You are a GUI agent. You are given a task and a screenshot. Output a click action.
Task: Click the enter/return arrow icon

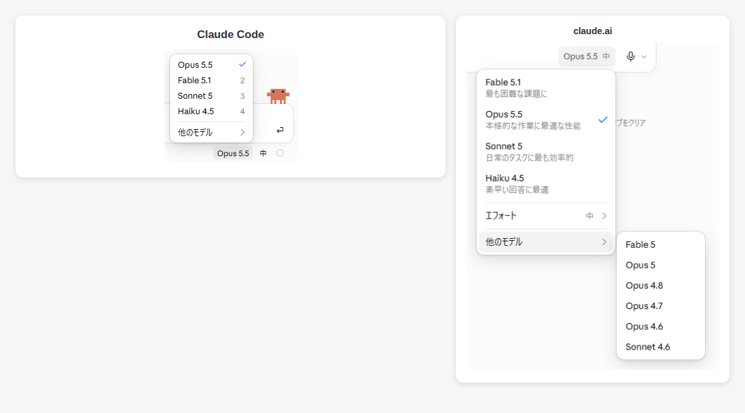(280, 130)
